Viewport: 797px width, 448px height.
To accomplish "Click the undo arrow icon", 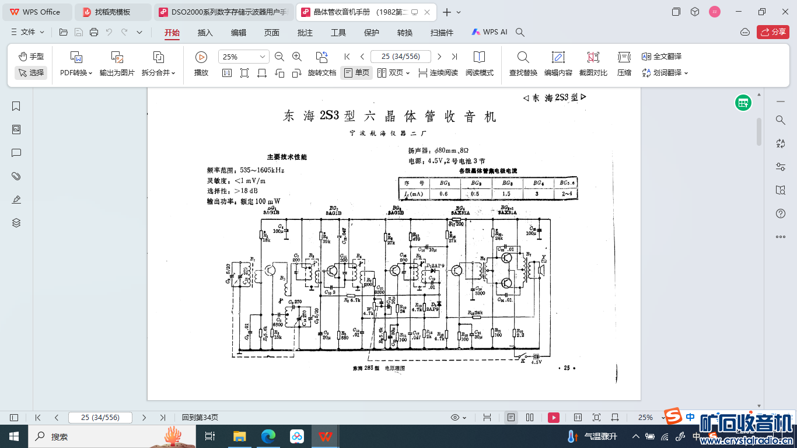I will click(x=109, y=33).
